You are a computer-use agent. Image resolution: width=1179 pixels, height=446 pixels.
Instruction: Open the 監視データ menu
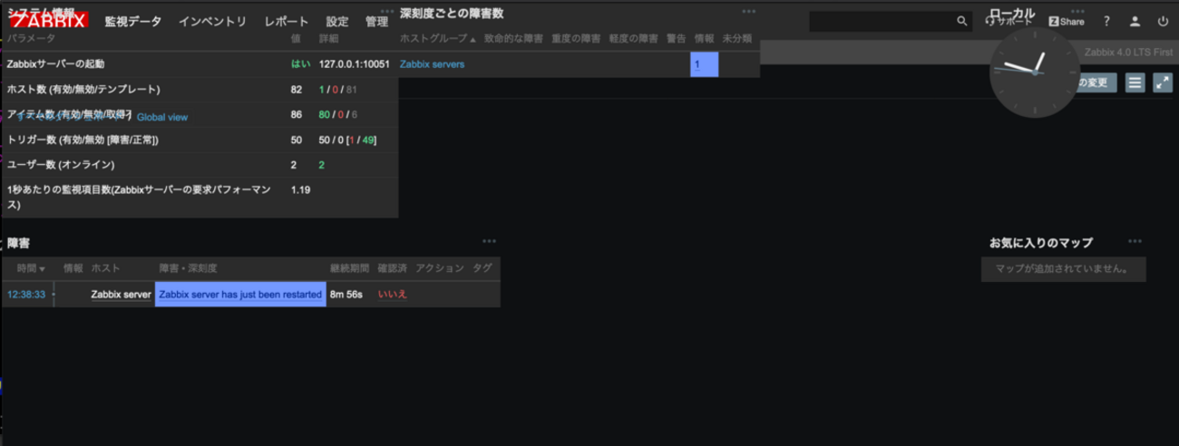click(x=132, y=21)
